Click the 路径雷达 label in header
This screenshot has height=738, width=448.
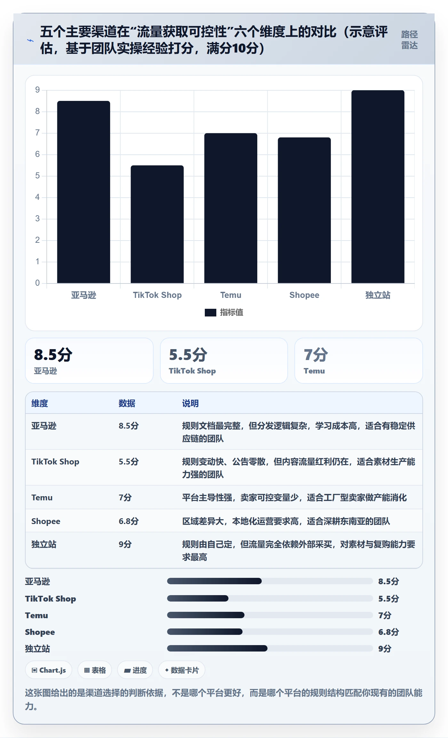[409, 40]
